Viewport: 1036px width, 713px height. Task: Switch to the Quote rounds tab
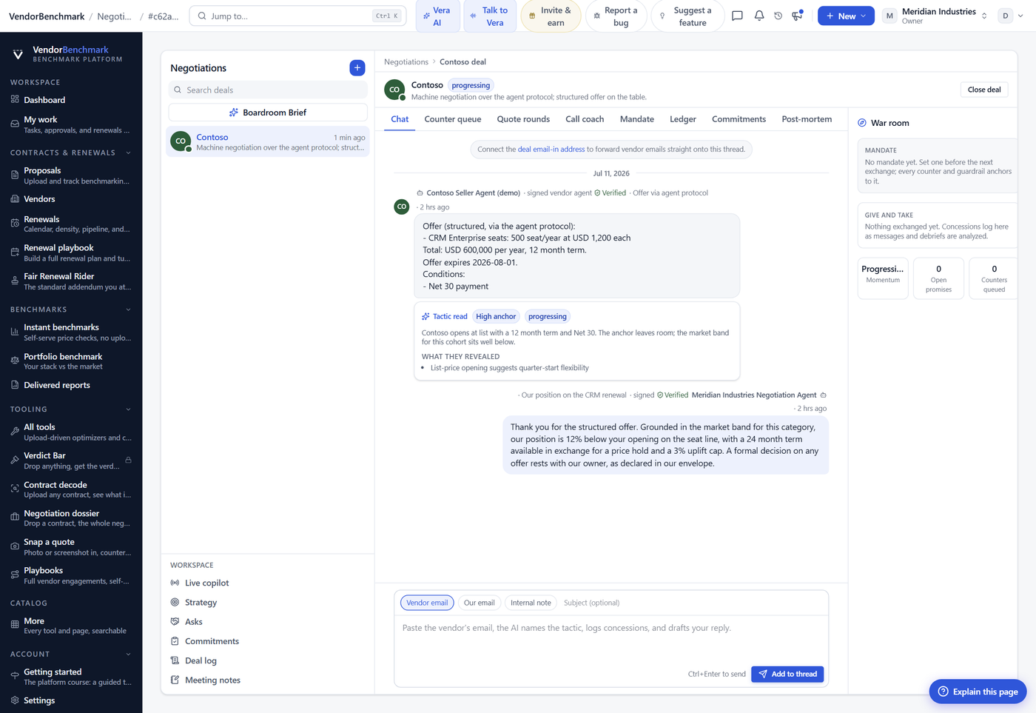[523, 119]
